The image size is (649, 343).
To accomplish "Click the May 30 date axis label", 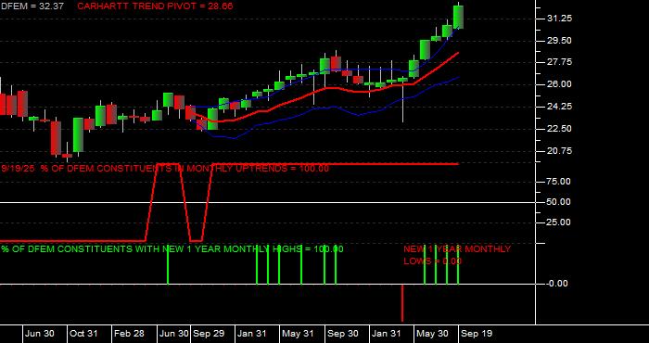I will click(432, 333).
